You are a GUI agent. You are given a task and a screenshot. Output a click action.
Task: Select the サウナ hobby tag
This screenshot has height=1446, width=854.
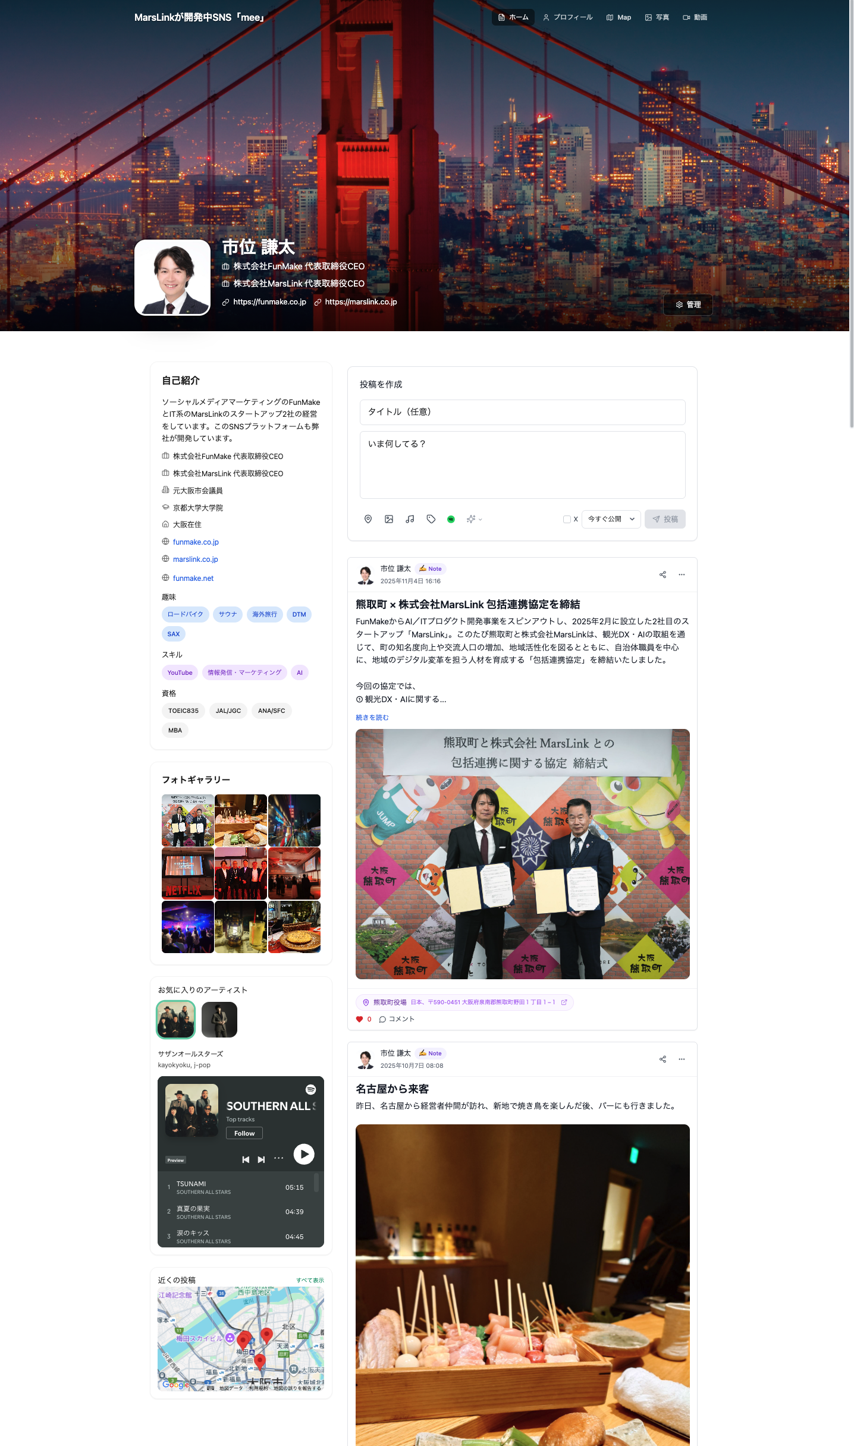click(x=228, y=614)
